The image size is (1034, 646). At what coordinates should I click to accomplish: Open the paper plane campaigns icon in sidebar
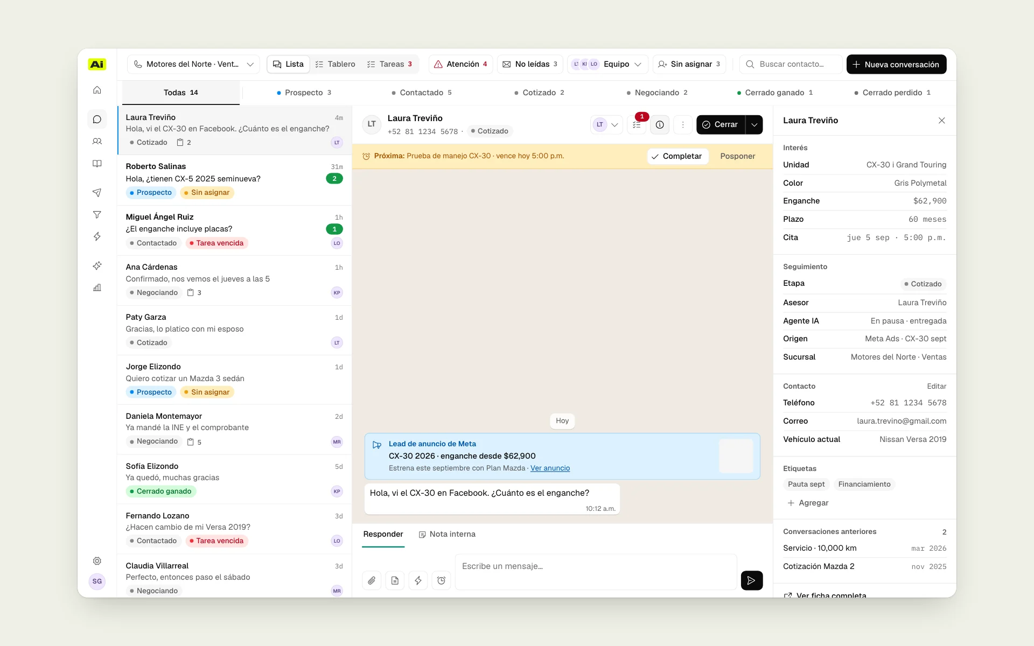pyautogui.click(x=97, y=192)
